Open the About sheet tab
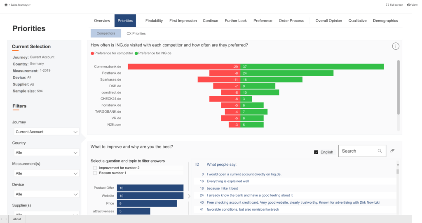Viewport: 422px width, 223px height. click(17, 219)
